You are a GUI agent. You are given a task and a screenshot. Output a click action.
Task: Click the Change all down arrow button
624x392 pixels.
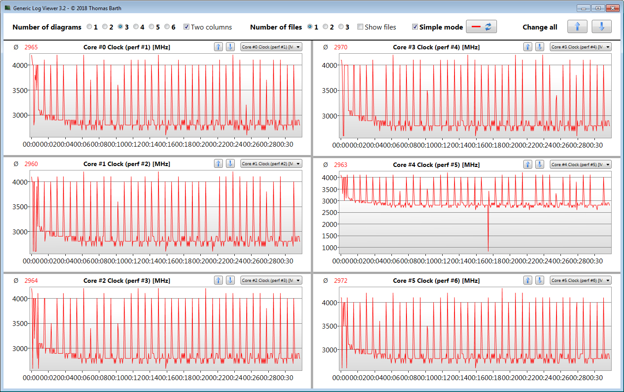[601, 26]
